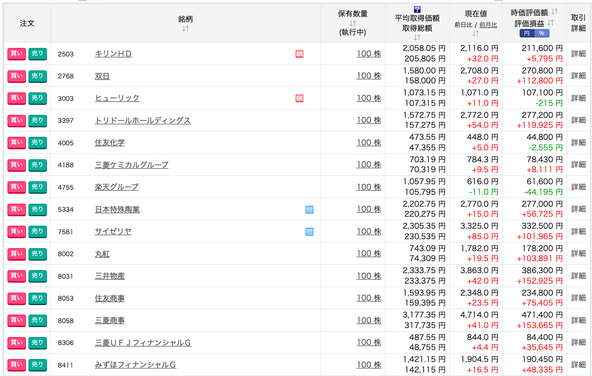Open 住友商事 stock link
The width and height of the screenshot is (592, 376).
(x=109, y=298)
